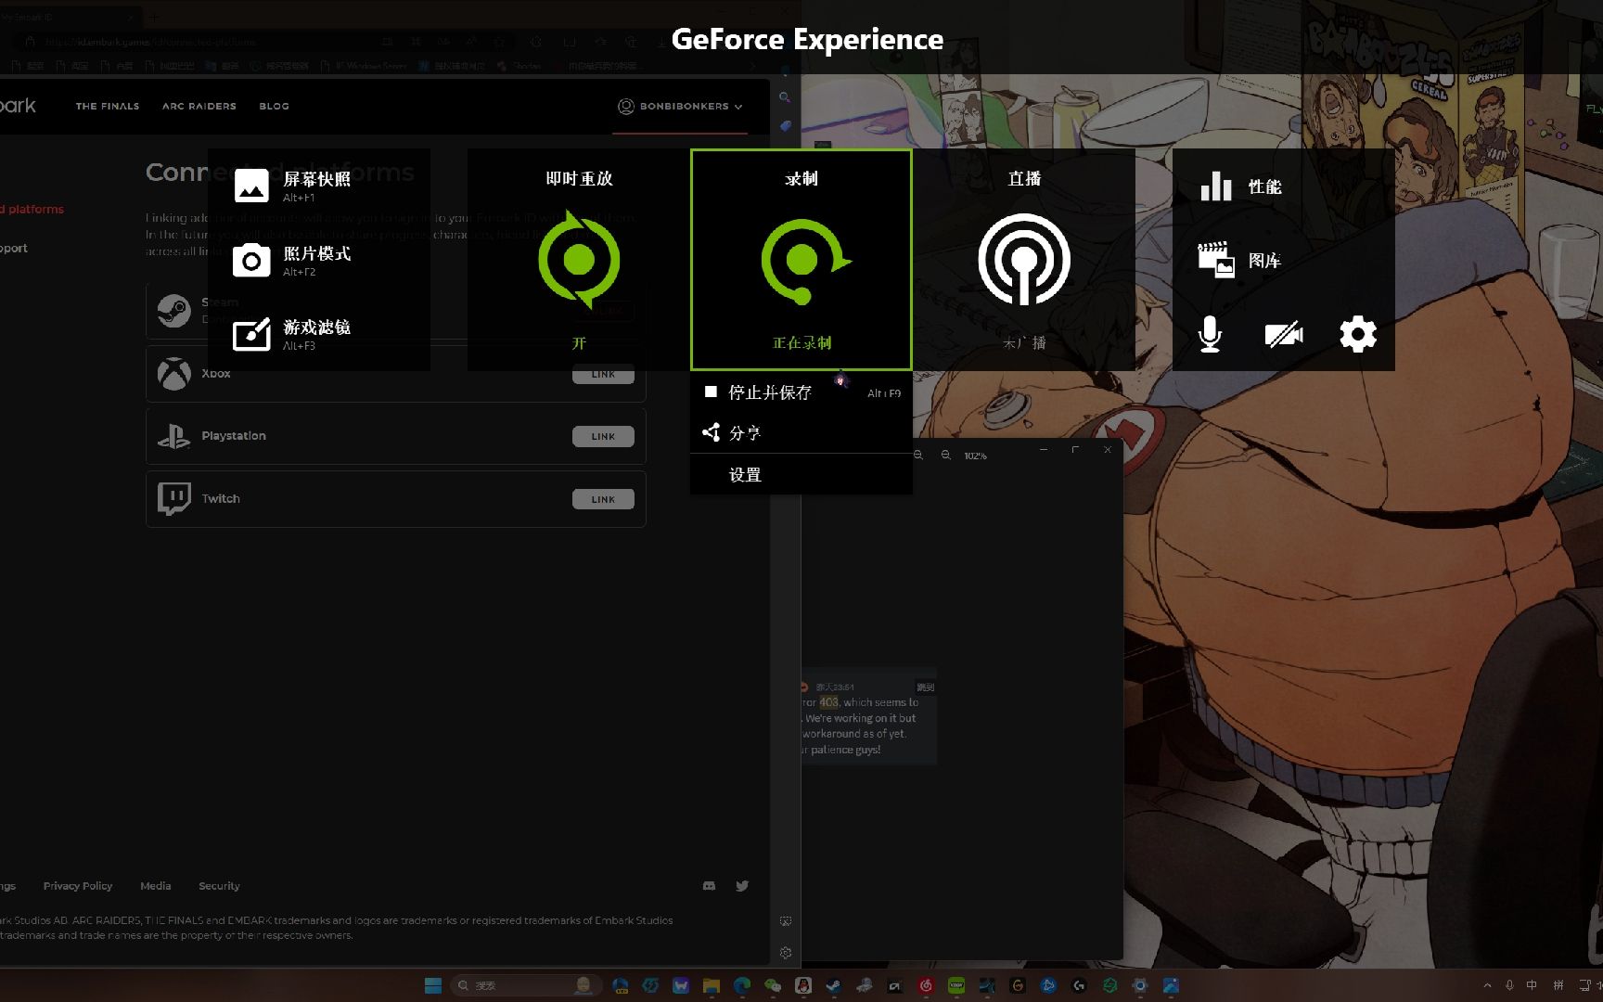The width and height of the screenshot is (1603, 1002).
Task: Open the Security footer link
Action: 219,886
